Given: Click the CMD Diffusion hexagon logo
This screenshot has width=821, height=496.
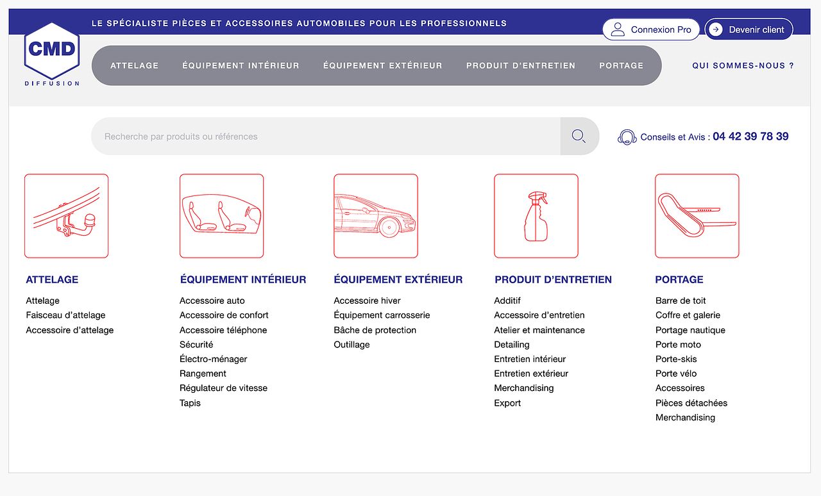Looking at the screenshot, I should (x=51, y=50).
